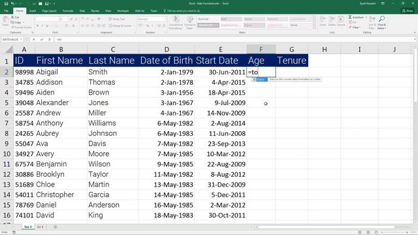Apply the Bad cell style
The width and height of the screenshot is (418, 235).
[x=231, y=19]
